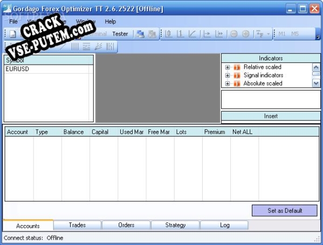
Task: Expand the Relative scaled indicators node
Action: point(228,67)
